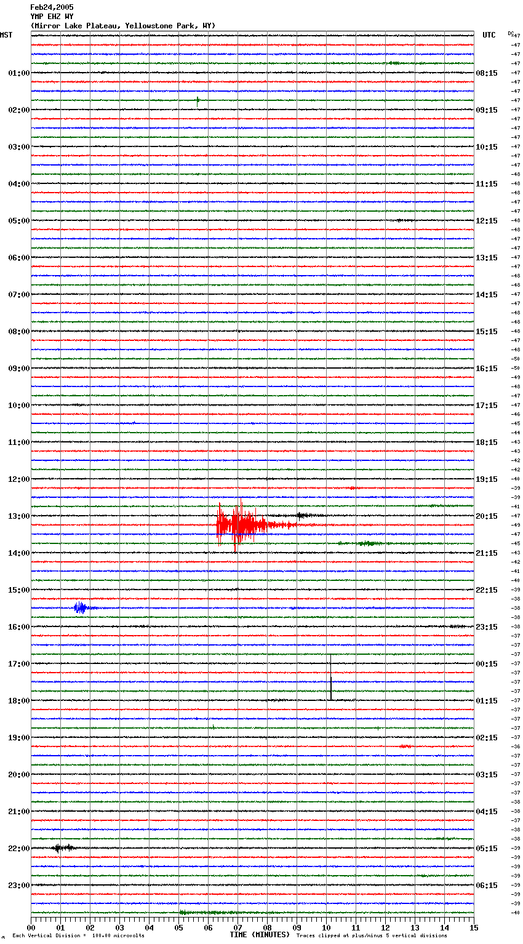
Task: Click the 02:15 UTC time label
Action: pos(487,738)
